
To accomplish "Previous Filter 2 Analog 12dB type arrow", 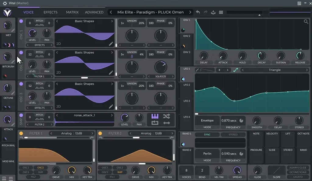I will [x=130, y=133].
